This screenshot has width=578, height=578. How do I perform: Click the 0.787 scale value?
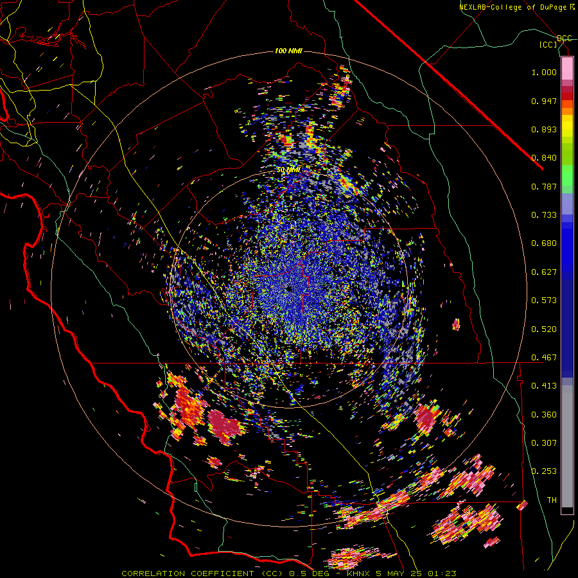tap(544, 186)
